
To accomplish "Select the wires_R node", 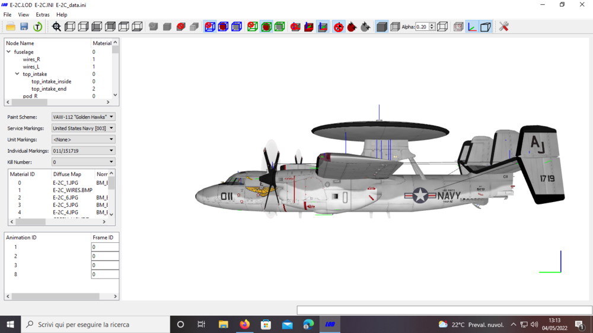I will pos(31,59).
